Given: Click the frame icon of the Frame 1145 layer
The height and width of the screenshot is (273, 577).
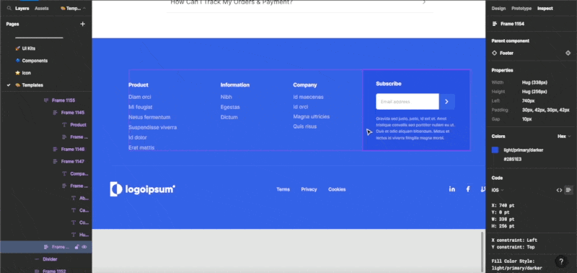Looking at the screenshot, I should pos(56,113).
